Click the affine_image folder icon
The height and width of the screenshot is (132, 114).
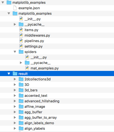(x=21, y=106)
